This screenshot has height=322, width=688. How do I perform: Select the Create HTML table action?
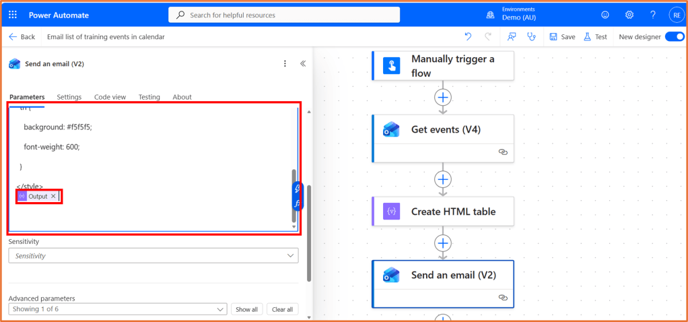click(443, 212)
